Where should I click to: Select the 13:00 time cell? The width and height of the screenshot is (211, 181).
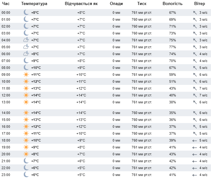(x=6, y=102)
